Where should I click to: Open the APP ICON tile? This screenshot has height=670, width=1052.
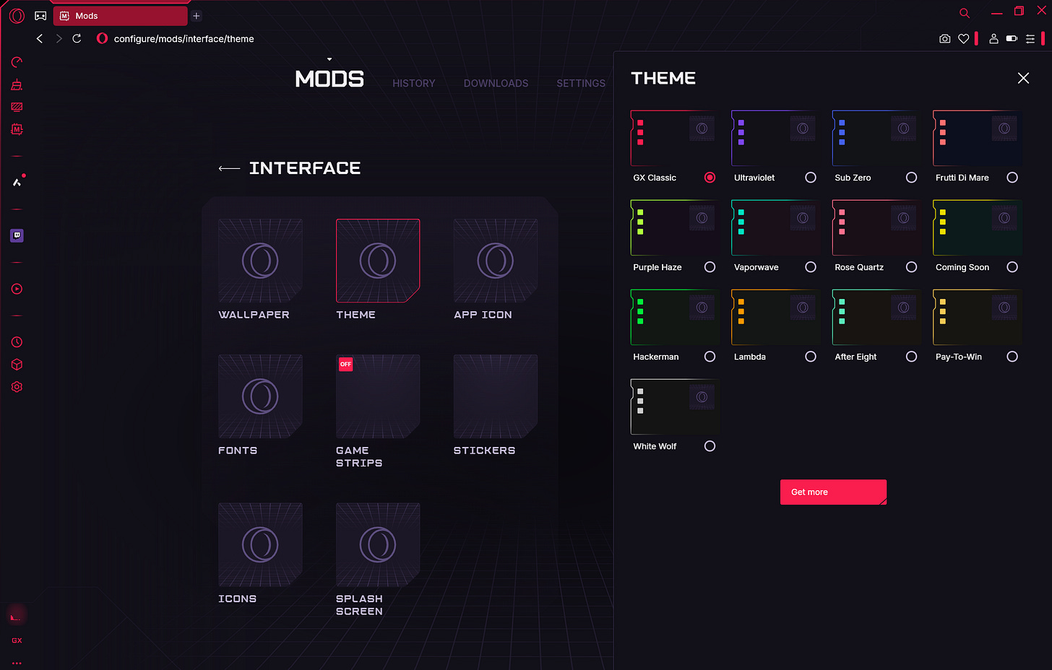(x=496, y=261)
